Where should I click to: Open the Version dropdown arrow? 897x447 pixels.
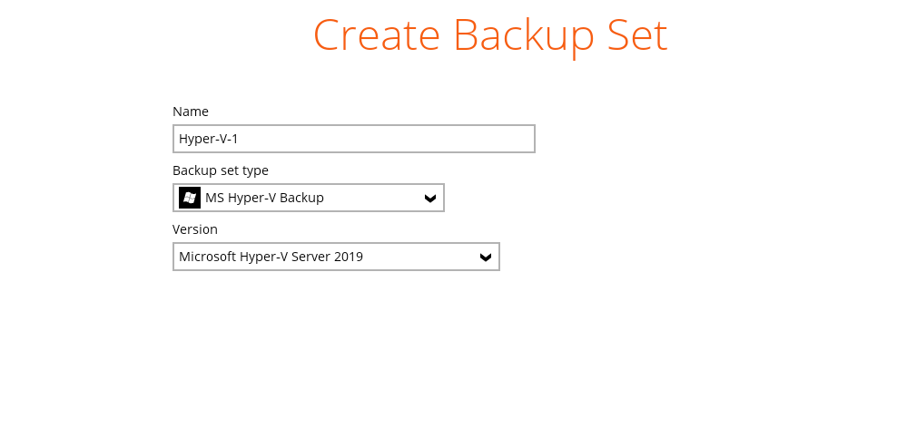tap(486, 258)
